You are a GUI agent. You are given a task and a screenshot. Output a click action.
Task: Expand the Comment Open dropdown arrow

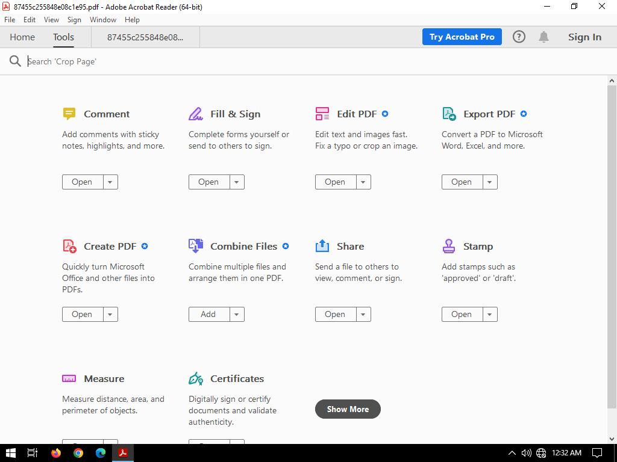pyautogui.click(x=110, y=182)
